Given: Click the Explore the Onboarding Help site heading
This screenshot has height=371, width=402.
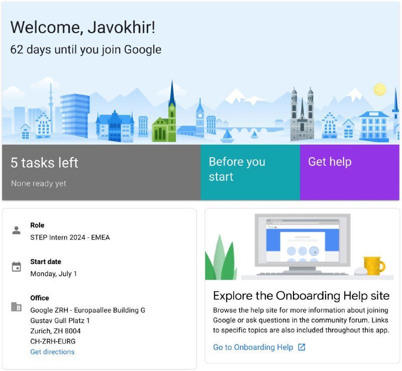Looking at the screenshot, I should (x=301, y=296).
